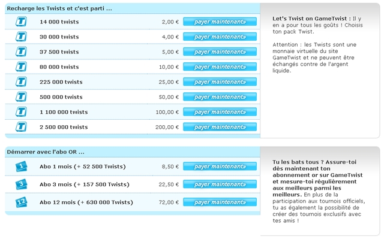Click the 50,00 € price
The width and height of the screenshot is (384, 239).
point(169,97)
